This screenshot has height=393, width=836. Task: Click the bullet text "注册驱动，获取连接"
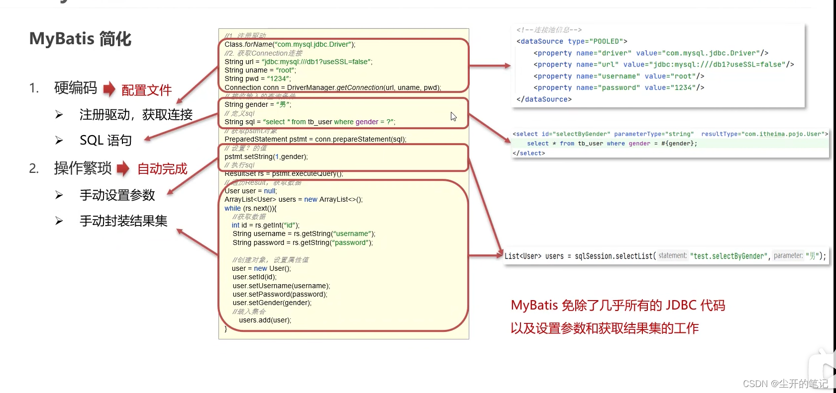pyautogui.click(x=136, y=115)
